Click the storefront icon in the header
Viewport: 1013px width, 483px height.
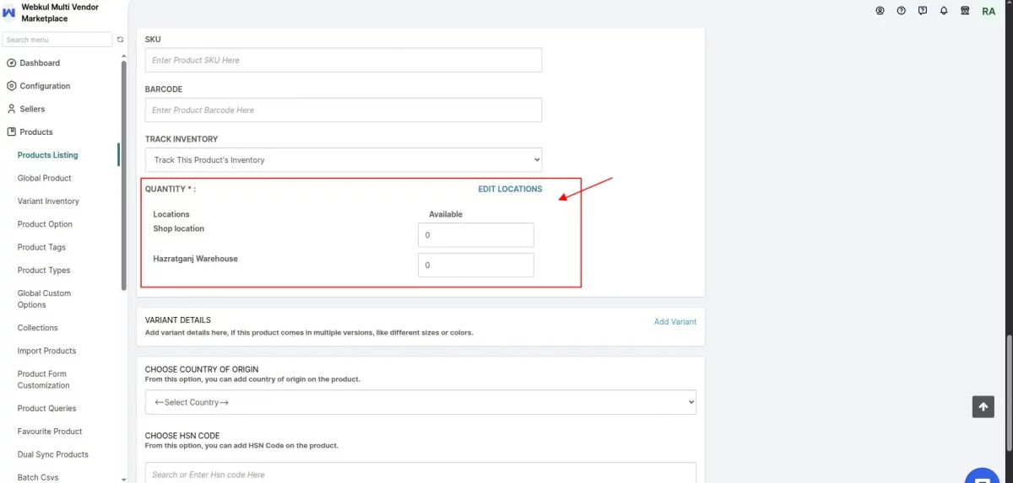pyautogui.click(x=965, y=11)
